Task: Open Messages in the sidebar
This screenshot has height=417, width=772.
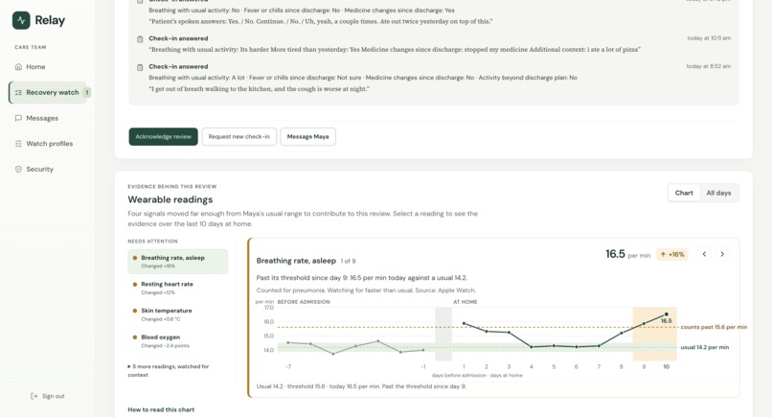Action: [x=48, y=118]
